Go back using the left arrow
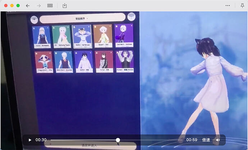Viewport: 248px width, 150px height. 28,6
